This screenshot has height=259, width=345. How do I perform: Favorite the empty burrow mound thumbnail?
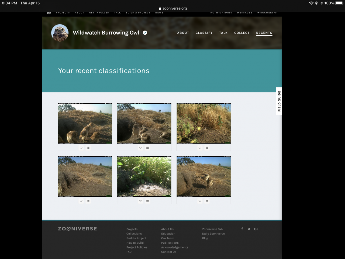point(81,201)
